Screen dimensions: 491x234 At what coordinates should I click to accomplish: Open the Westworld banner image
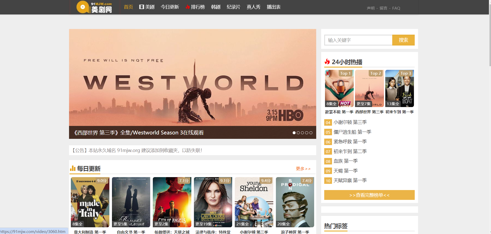coord(193,78)
